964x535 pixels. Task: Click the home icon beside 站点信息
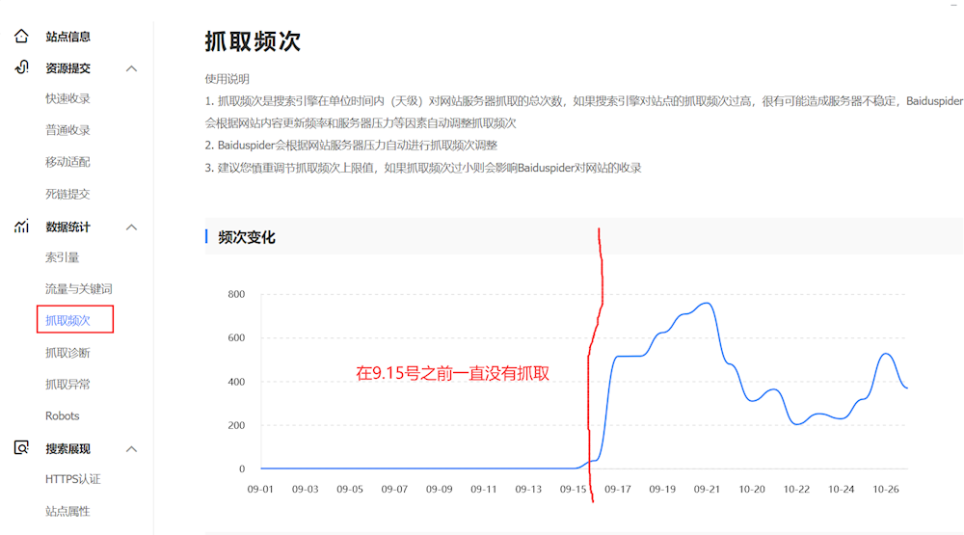click(x=21, y=37)
